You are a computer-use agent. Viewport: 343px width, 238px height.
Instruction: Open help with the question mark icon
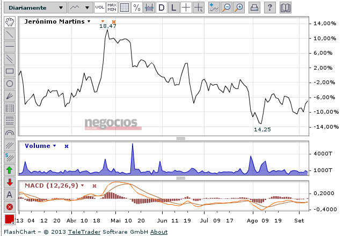269,8
